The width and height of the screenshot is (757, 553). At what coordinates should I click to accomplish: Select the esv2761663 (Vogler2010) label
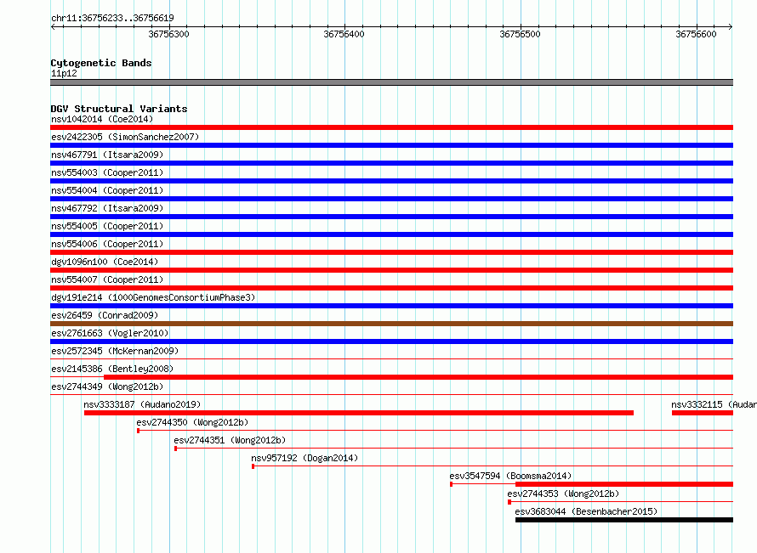[x=110, y=333]
